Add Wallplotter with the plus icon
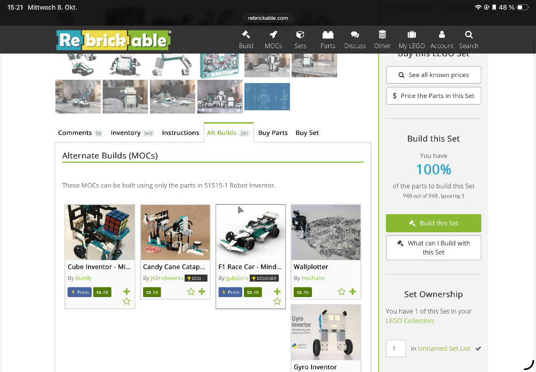 pos(353,292)
